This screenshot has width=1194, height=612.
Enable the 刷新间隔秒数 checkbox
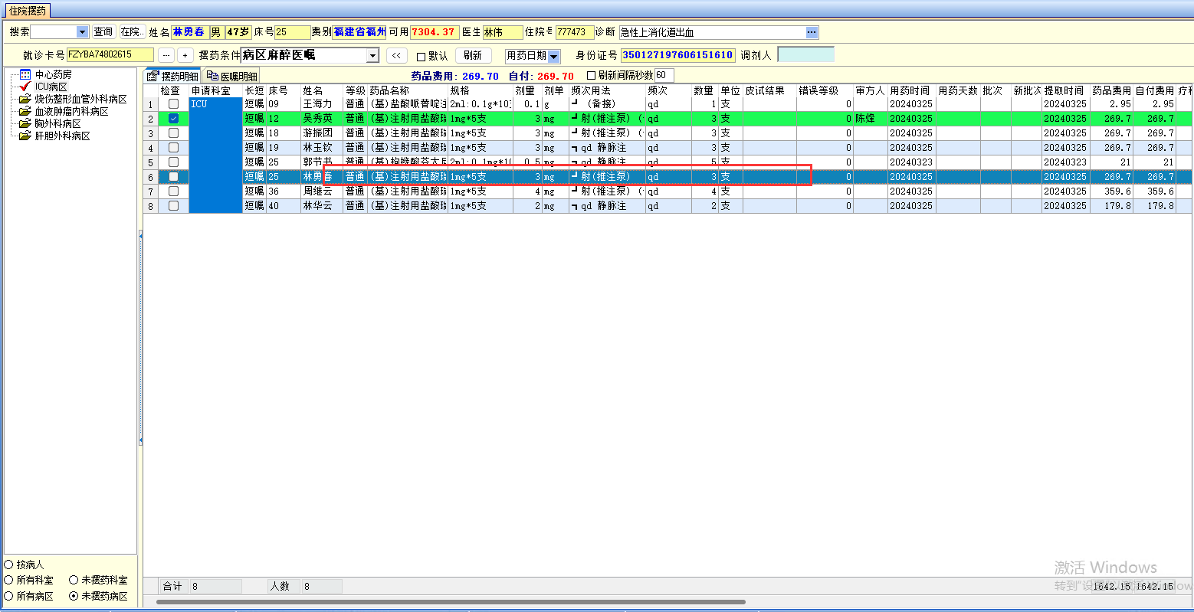coord(591,75)
